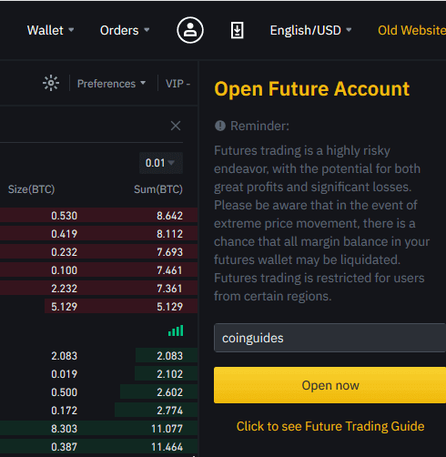This screenshot has width=446, height=457.
Task: Open the user profile icon
Action: (190, 30)
